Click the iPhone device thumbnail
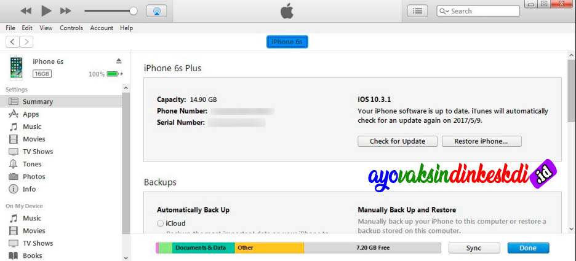 tap(16, 68)
